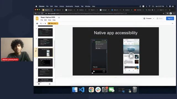
Task: Click the cloud status icon beside title
Action: [x=59, y=17]
